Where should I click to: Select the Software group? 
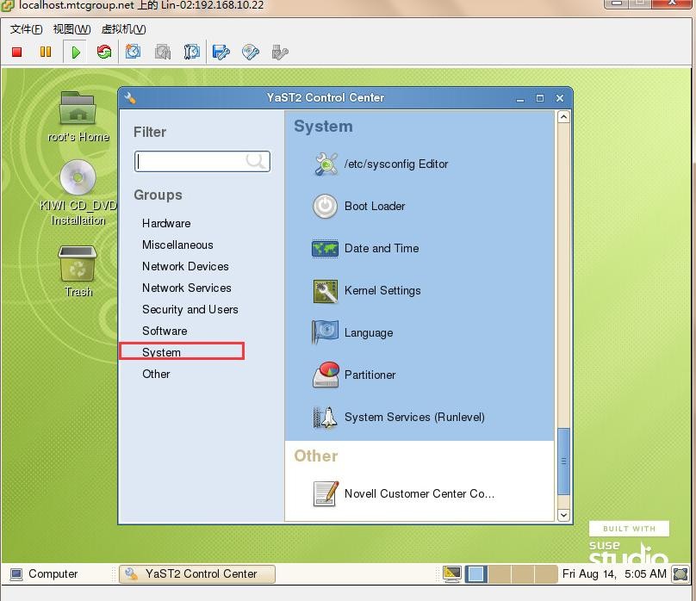(x=165, y=331)
